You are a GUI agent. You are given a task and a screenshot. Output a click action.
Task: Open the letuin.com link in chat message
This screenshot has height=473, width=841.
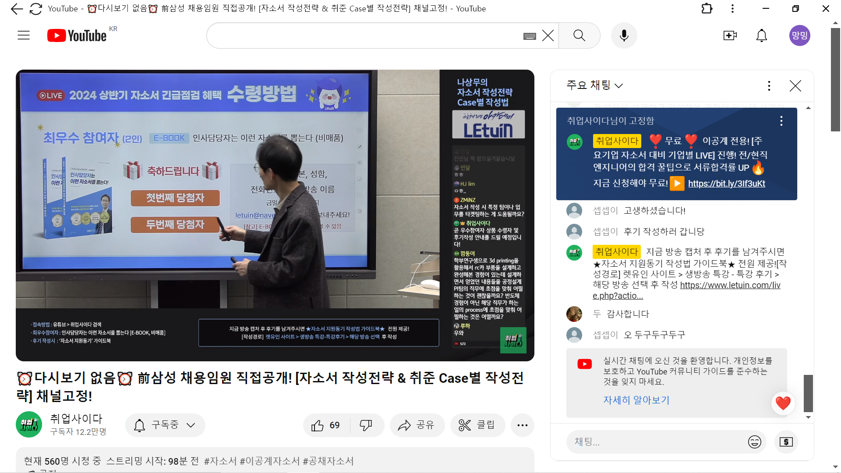point(686,290)
